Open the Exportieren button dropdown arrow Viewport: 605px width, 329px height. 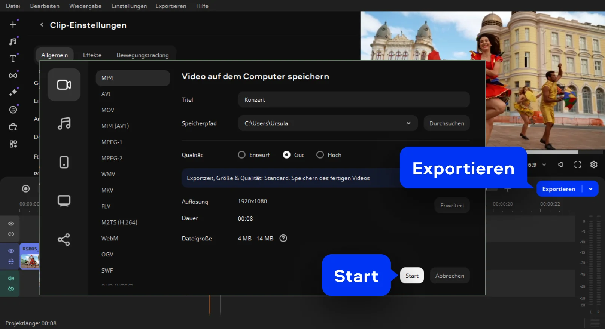pyautogui.click(x=591, y=189)
